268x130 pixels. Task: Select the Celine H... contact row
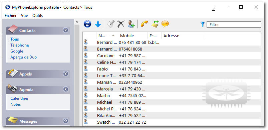pos(172,63)
